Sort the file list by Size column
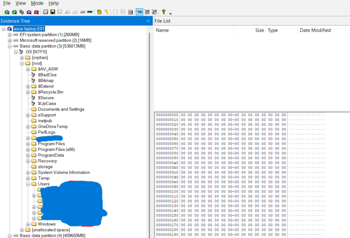350x238 pixels. (250, 30)
